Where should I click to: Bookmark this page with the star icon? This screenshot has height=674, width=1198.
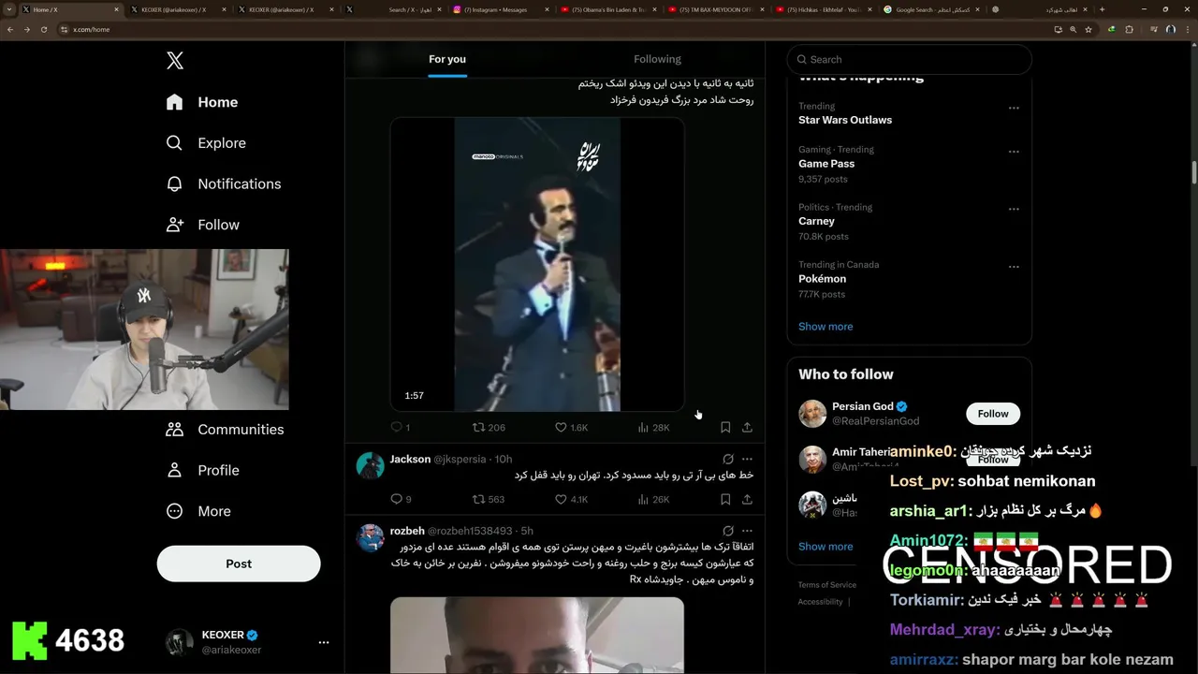(1088, 29)
